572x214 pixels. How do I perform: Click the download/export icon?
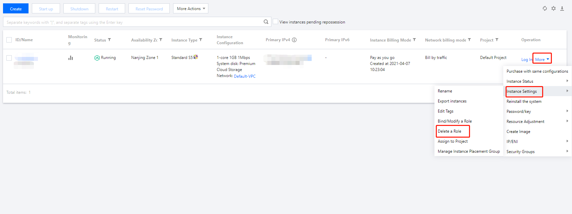pos(562,8)
